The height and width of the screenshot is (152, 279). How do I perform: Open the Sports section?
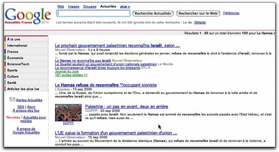click(x=26, y=70)
